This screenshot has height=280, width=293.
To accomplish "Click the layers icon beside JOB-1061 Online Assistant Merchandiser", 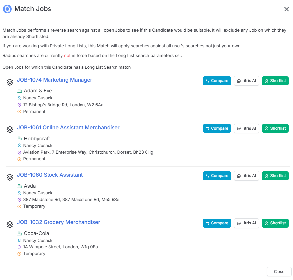I will (x=10, y=130).
